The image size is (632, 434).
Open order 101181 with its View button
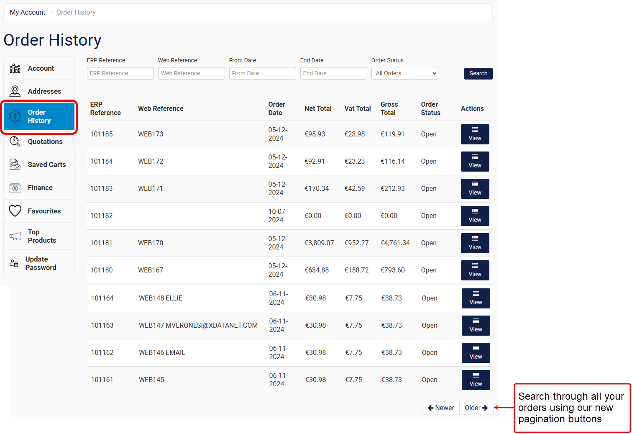pyautogui.click(x=475, y=243)
